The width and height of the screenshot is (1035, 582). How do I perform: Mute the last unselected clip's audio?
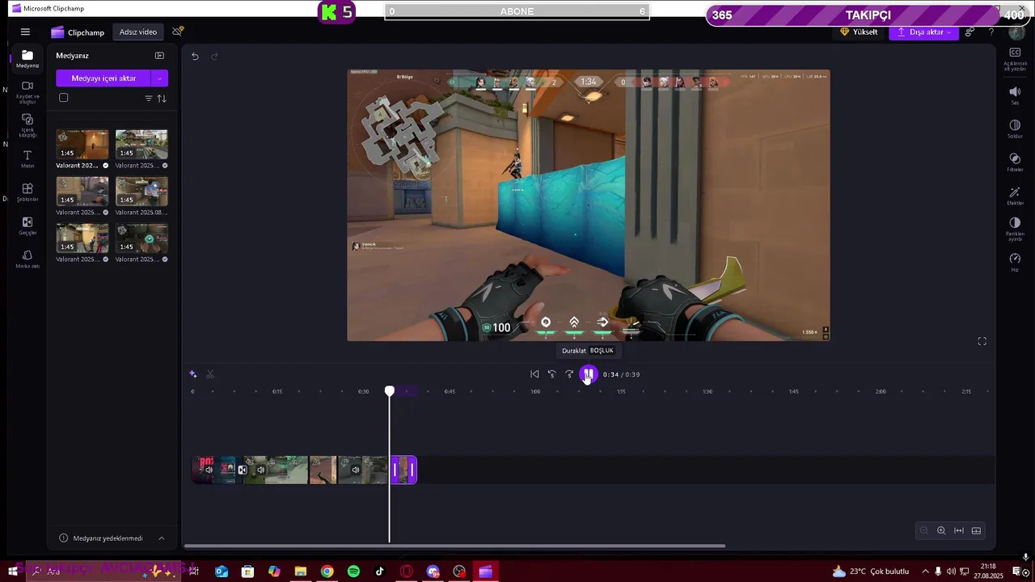[355, 470]
